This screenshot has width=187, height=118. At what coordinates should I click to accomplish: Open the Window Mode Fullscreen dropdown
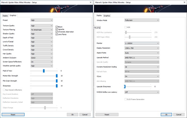(142, 20)
